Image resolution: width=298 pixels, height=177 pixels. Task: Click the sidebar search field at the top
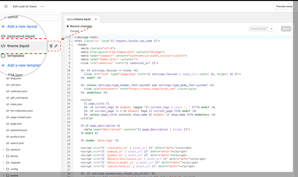click(x=30, y=17)
